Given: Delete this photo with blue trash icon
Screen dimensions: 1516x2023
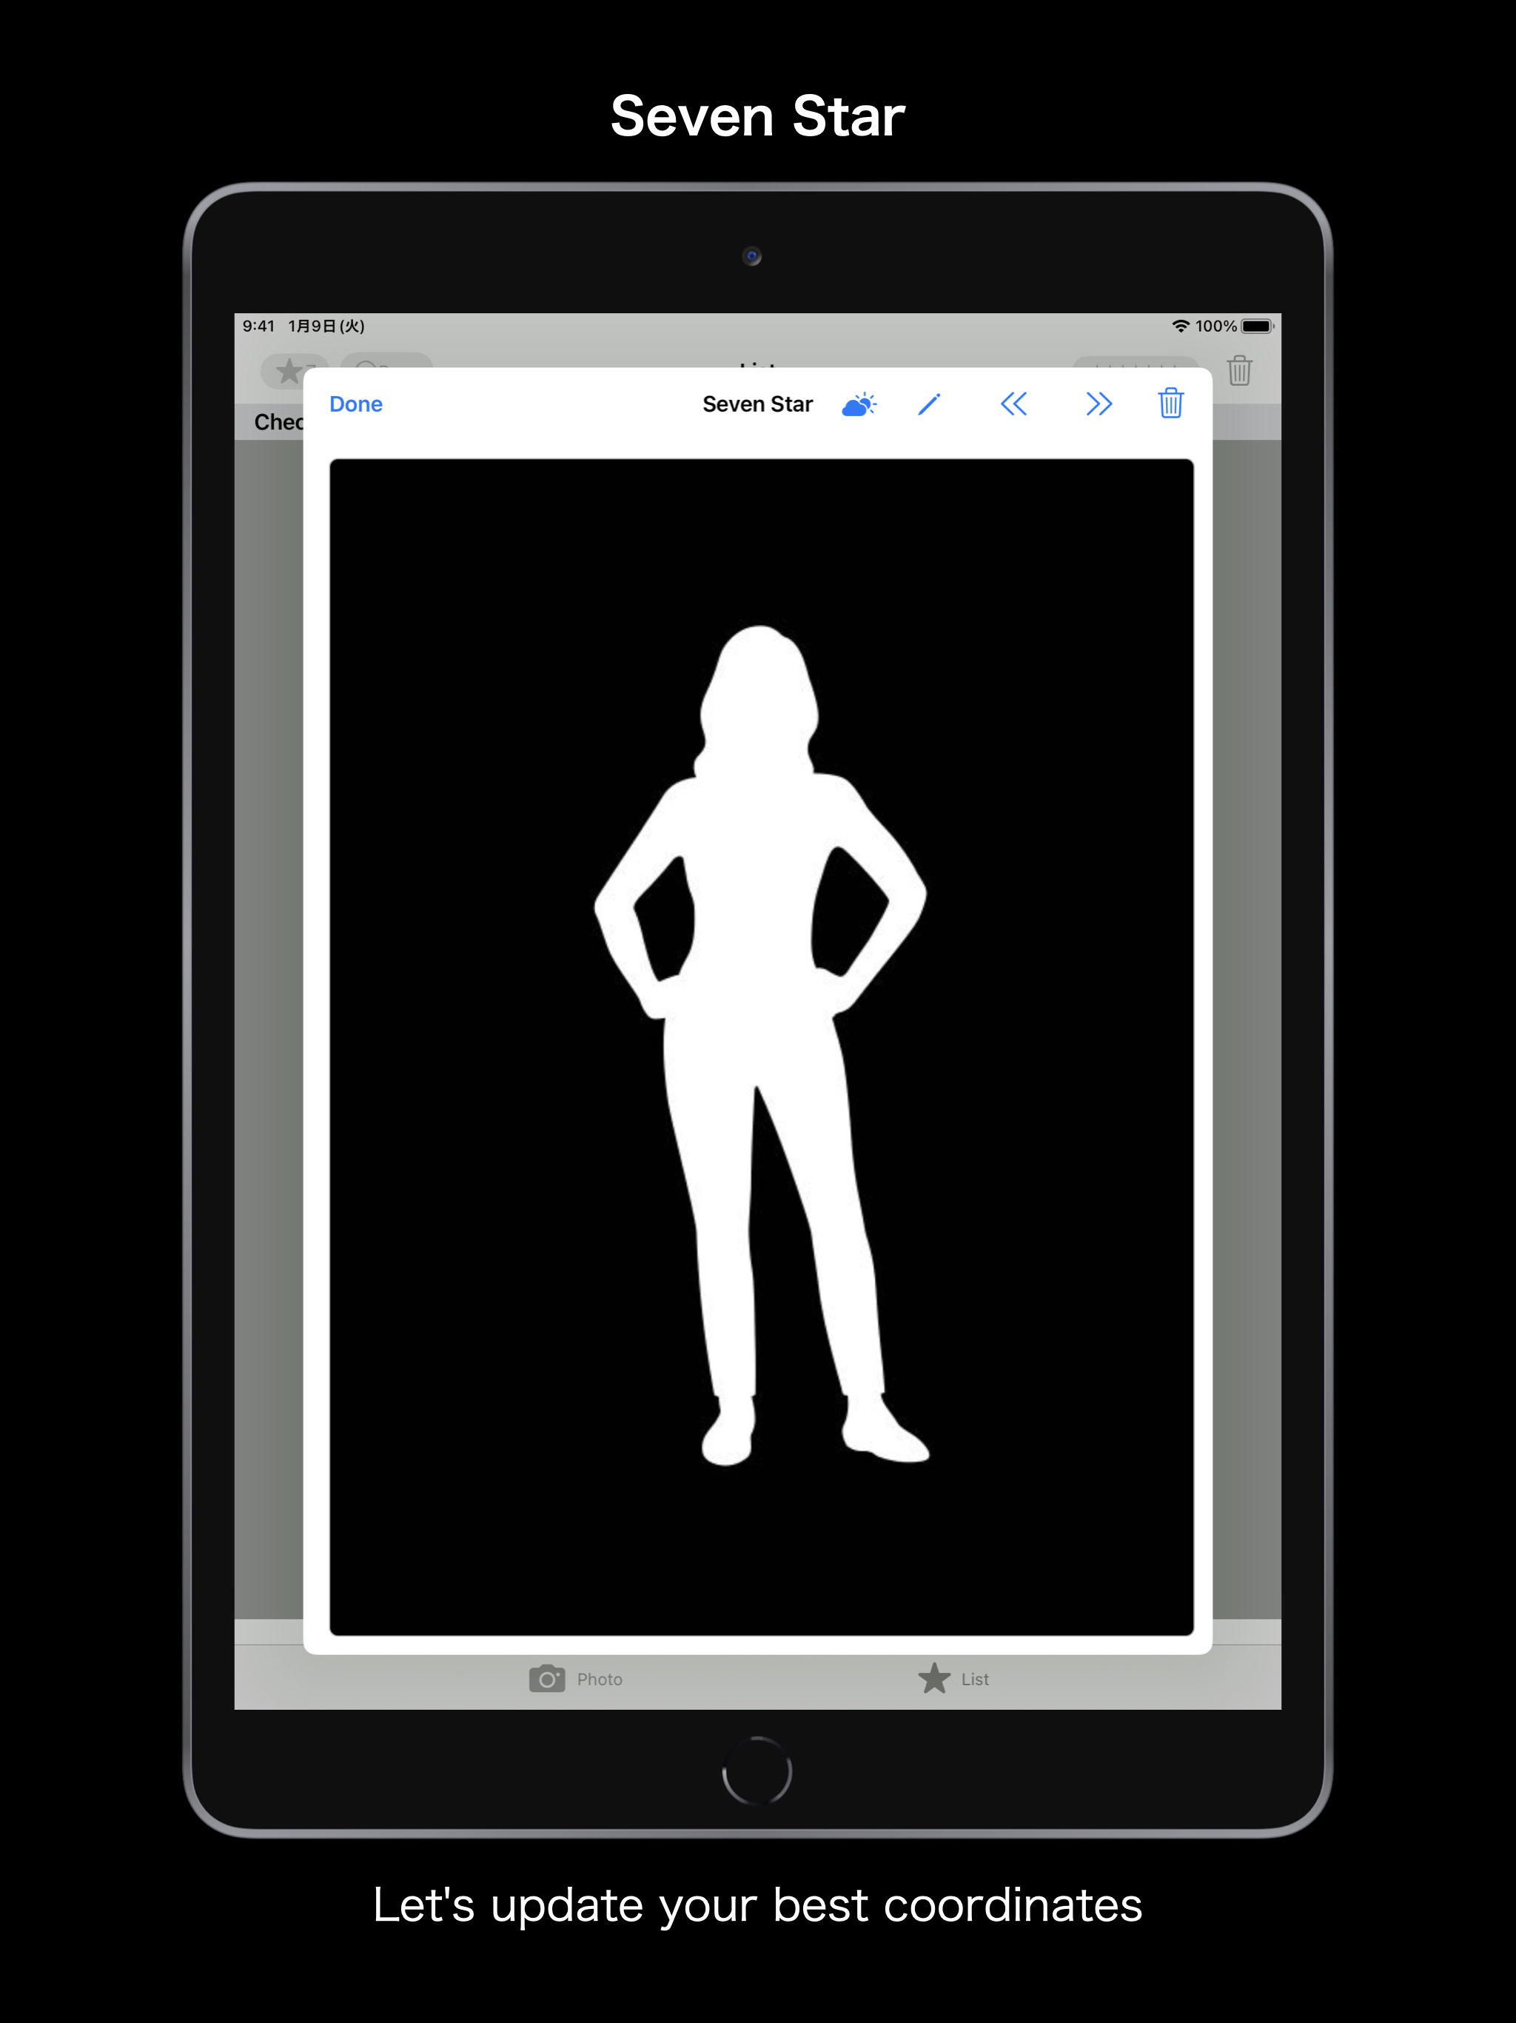Looking at the screenshot, I should 1170,404.
